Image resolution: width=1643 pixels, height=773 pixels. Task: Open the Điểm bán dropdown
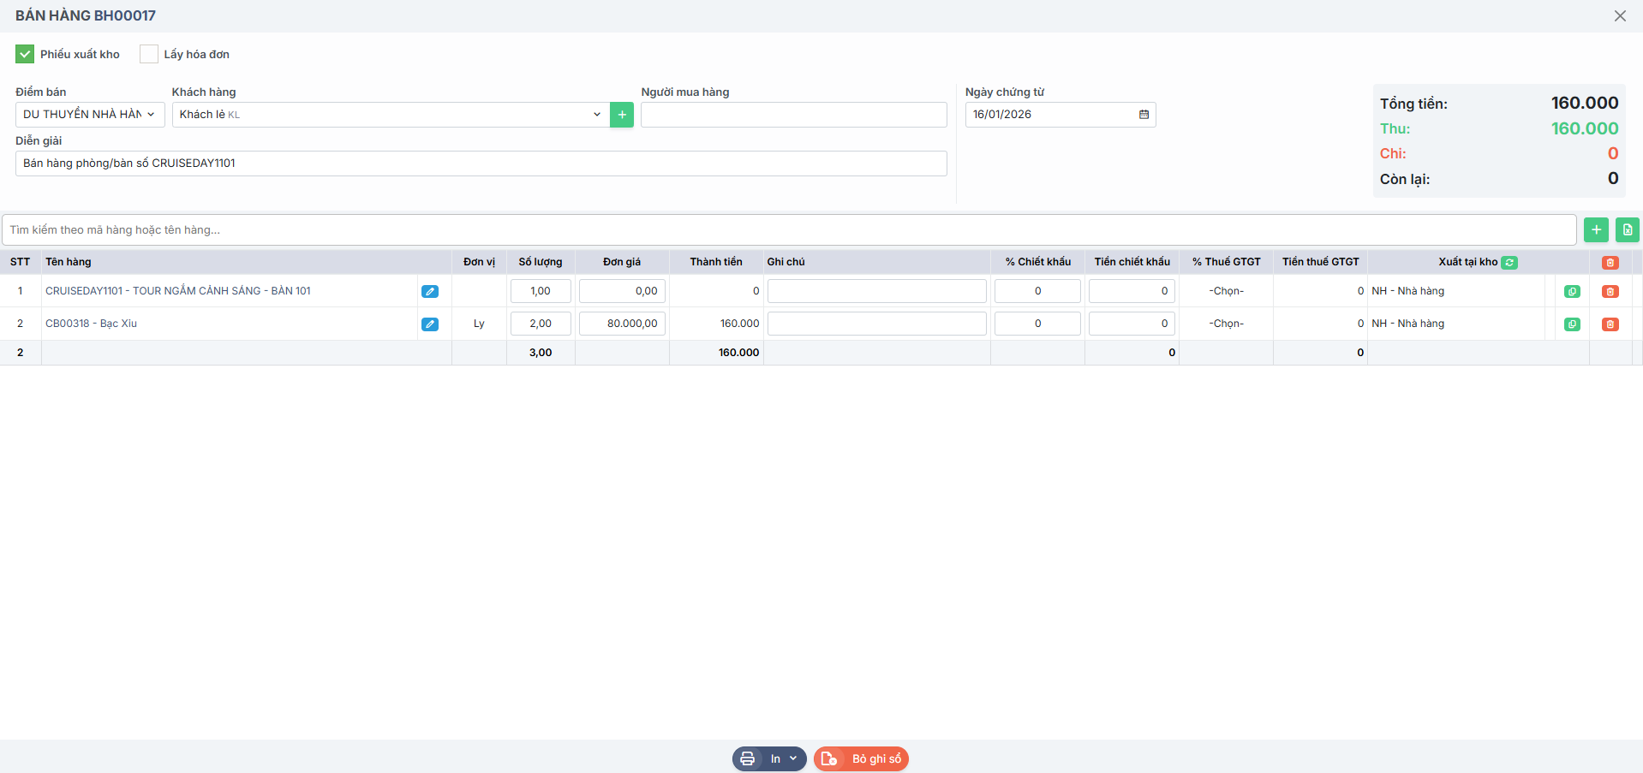pyautogui.click(x=90, y=115)
